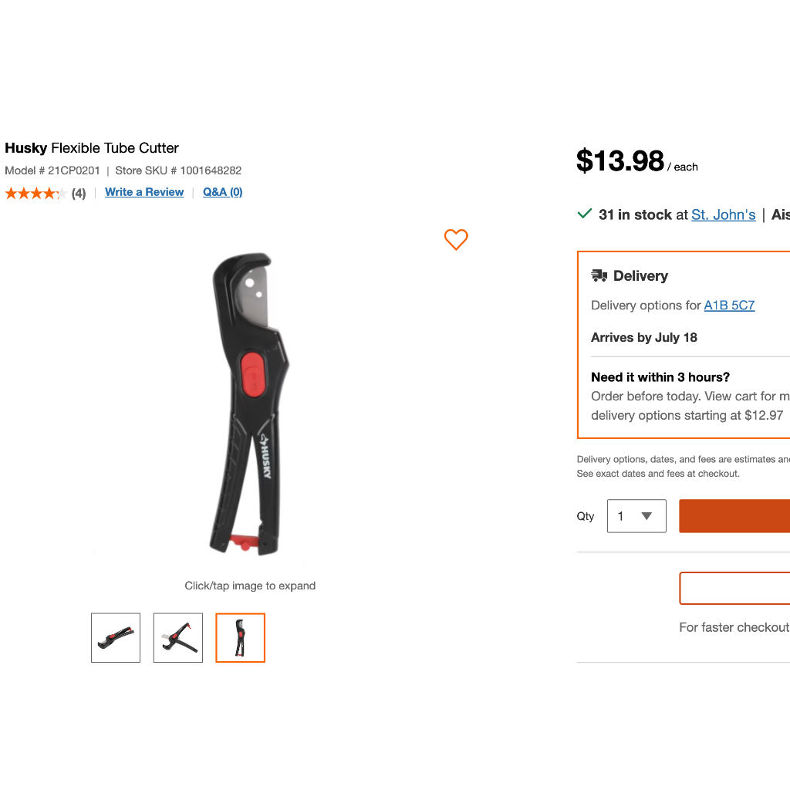Change store via St. John's link
The width and height of the screenshot is (790, 790).
(723, 214)
